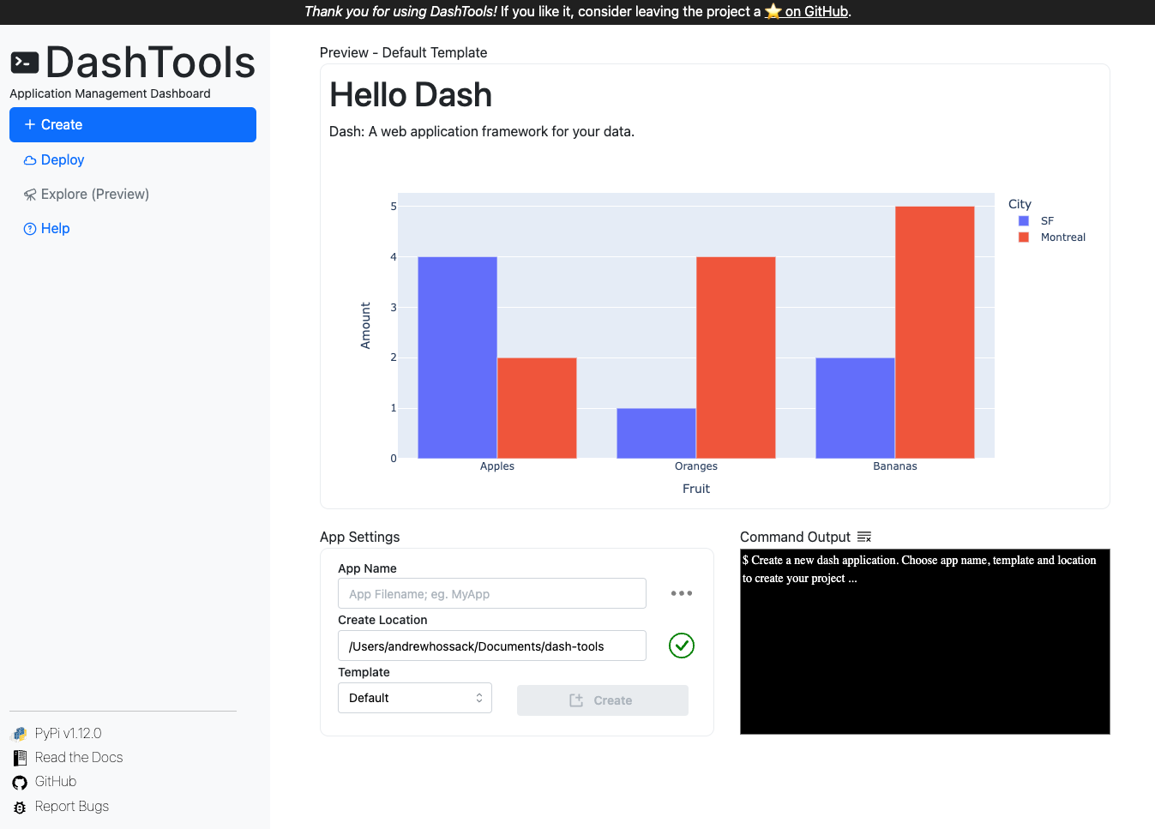Select Explore (Preview) in the sidebar
The image size is (1155, 829).
[x=94, y=195]
